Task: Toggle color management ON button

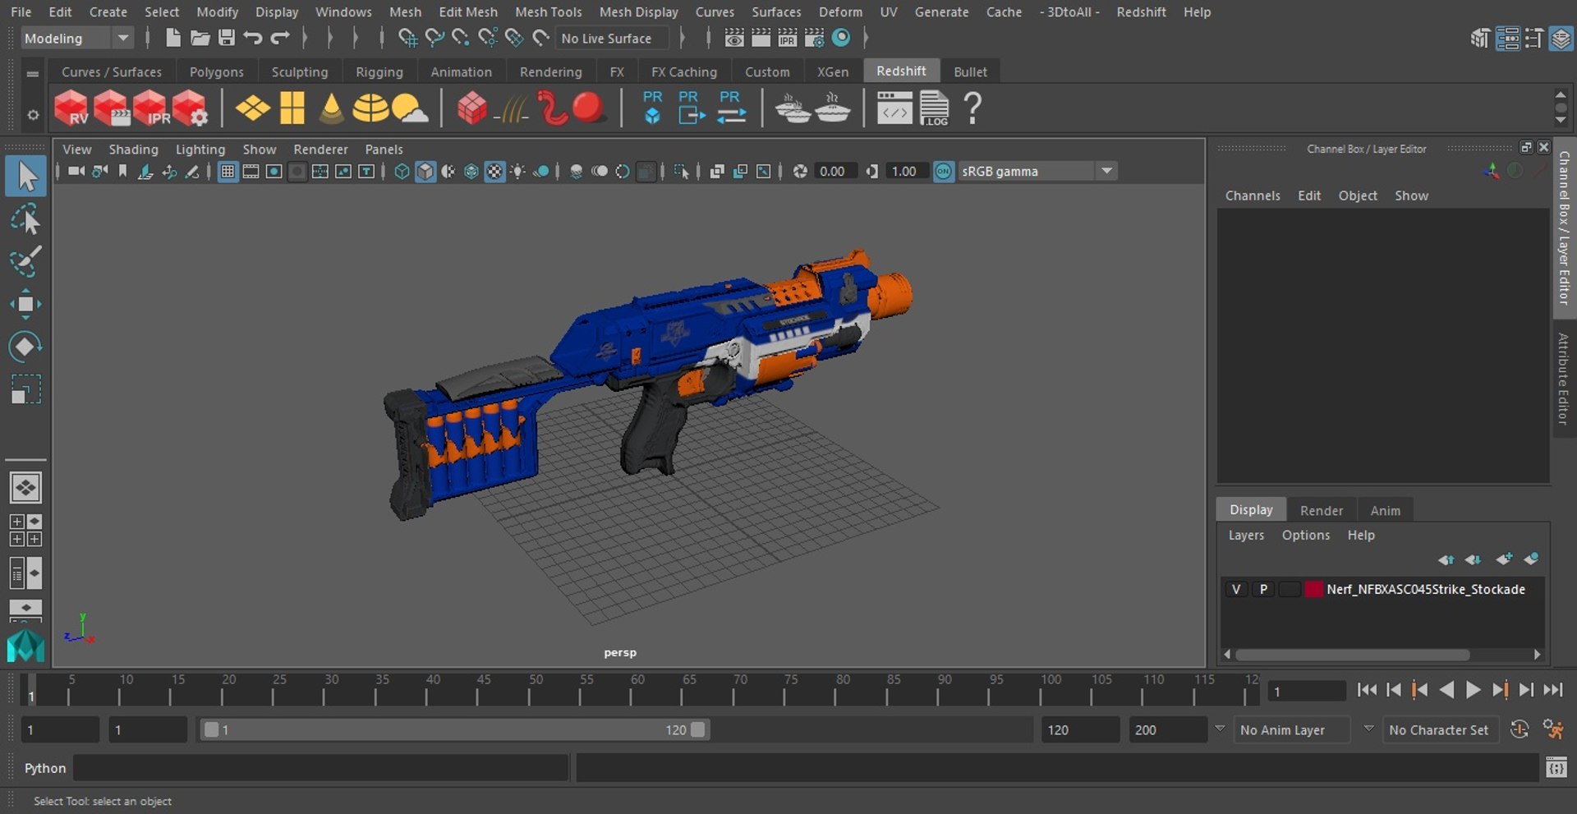Action: [x=944, y=171]
